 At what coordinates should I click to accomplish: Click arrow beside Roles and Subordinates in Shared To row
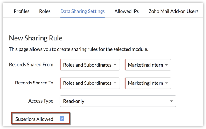point(115,83)
